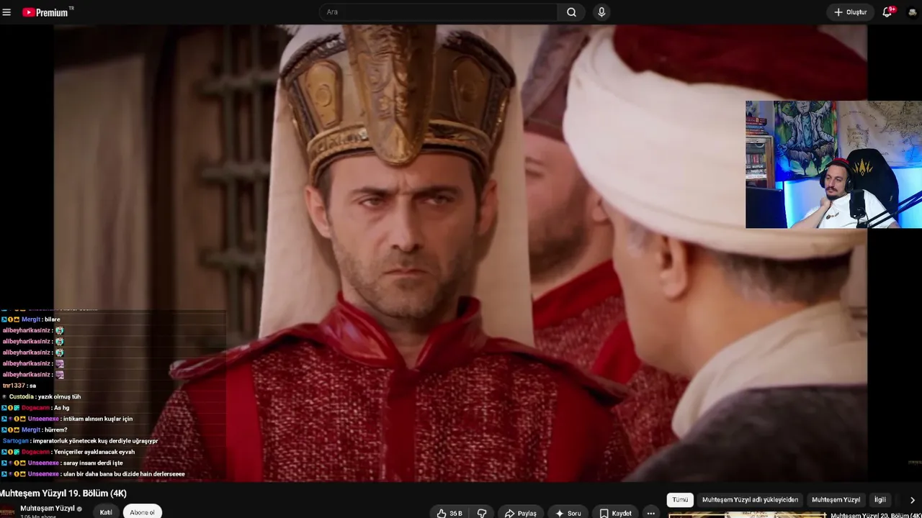Open the Muhteşem Yüzyıl channel name link

(x=48, y=509)
